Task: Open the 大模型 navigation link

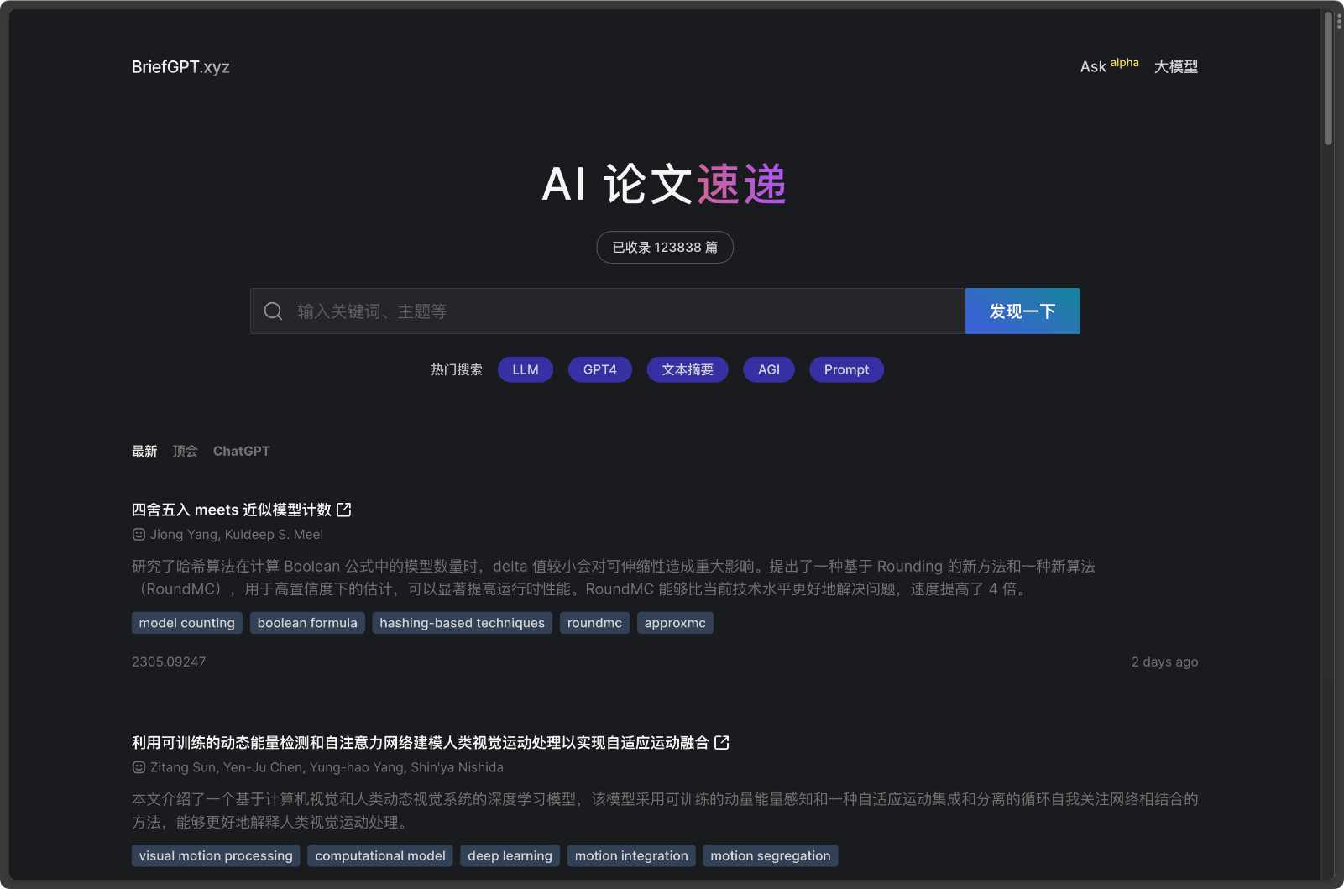Action: 1175,66
